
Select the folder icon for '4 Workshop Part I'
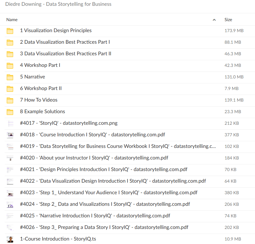click(x=10, y=65)
